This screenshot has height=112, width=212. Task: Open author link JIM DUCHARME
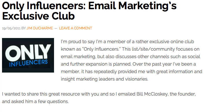pos(40,28)
